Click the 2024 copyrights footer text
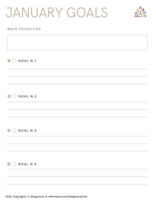The height and width of the screenshot is (201, 156). tap(46, 196)
